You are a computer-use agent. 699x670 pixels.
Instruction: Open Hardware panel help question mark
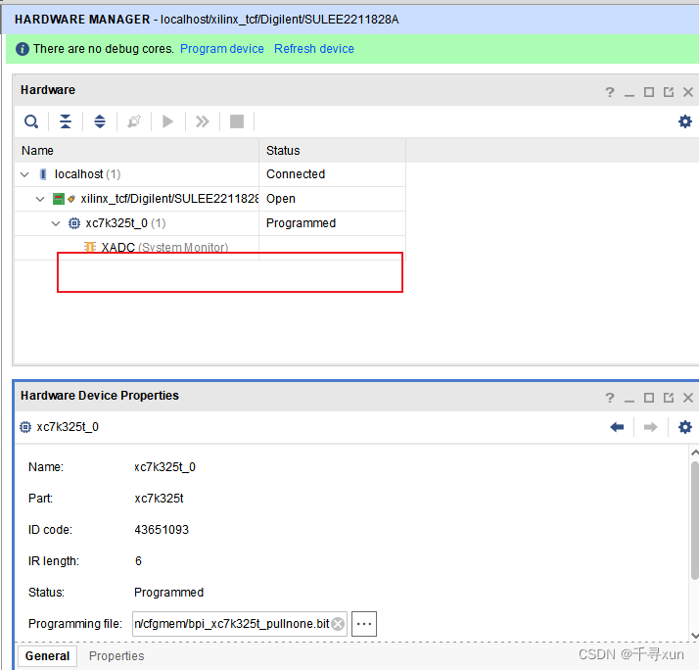[x=609, y=92]
